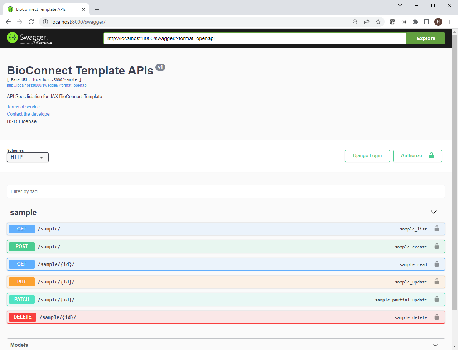Click the lock icon on the sample_delete endpoint
The width and height of the screenshot is (458, 350).
(x=437, y=317)
